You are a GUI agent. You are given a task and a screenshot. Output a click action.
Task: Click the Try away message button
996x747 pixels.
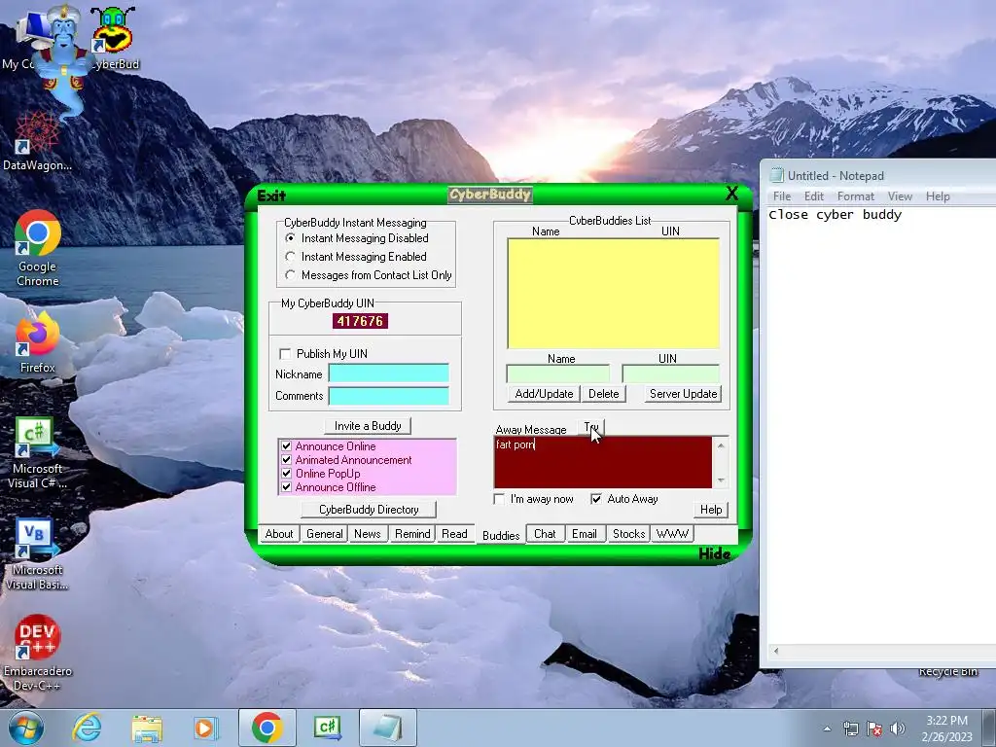[x=591, y=428]
